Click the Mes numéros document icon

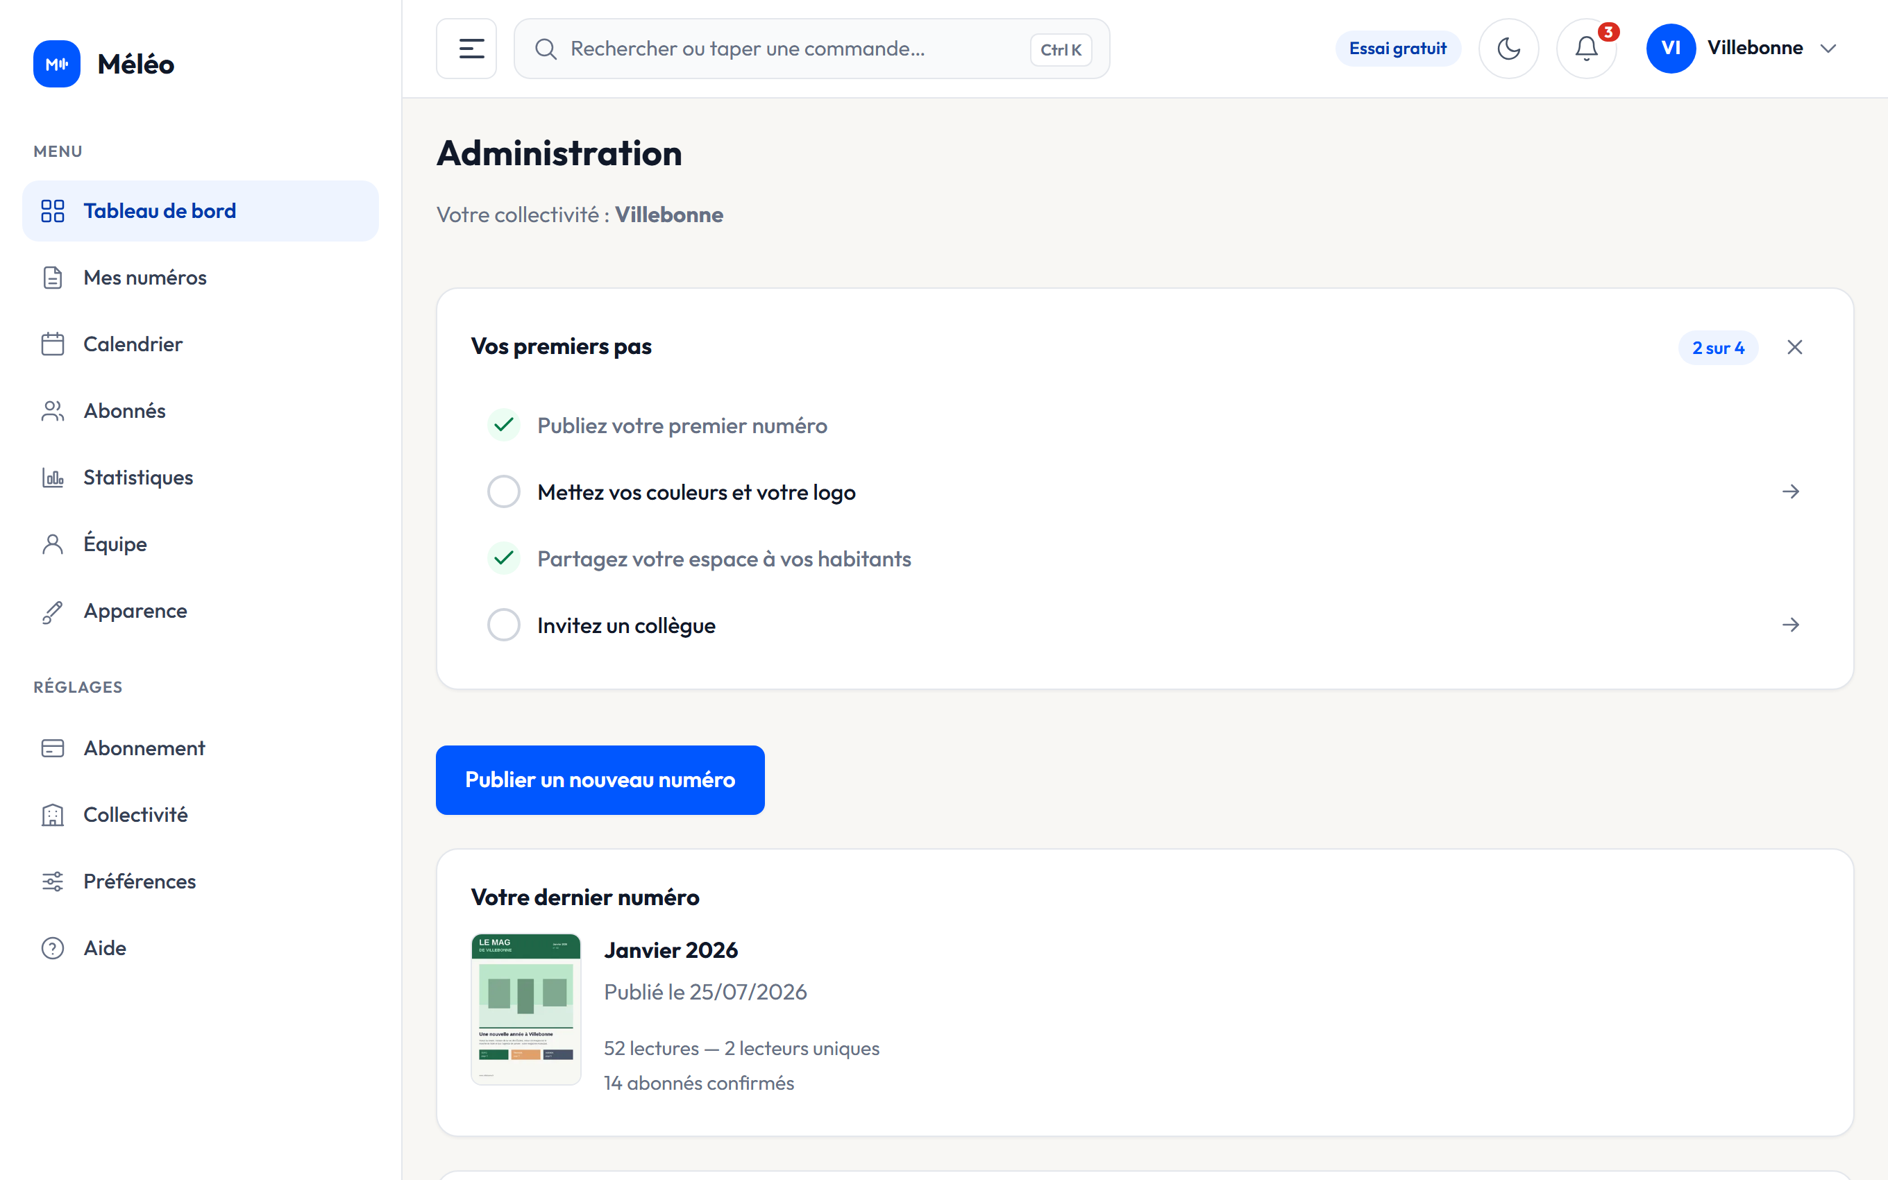[x=52, y=278]
